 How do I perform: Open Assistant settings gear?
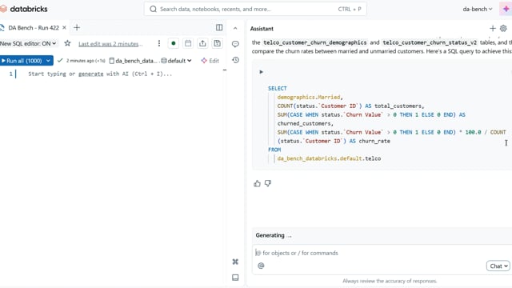pos(503,29)
